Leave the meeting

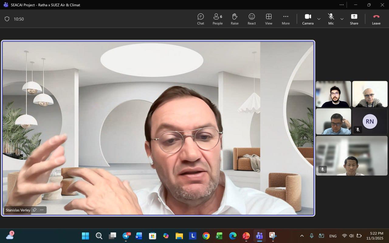(376, 19)
